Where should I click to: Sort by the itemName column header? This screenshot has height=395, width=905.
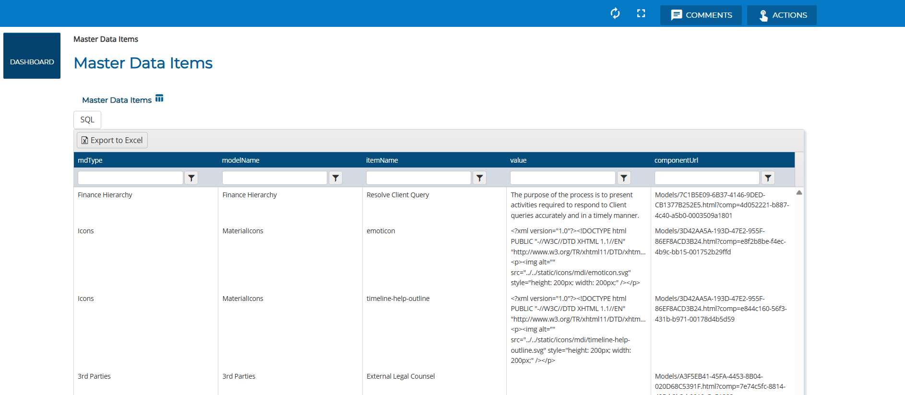382,160
